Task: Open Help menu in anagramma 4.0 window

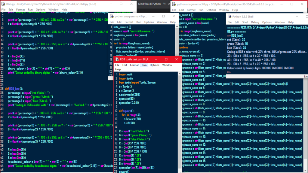Action: pos(173,22)
